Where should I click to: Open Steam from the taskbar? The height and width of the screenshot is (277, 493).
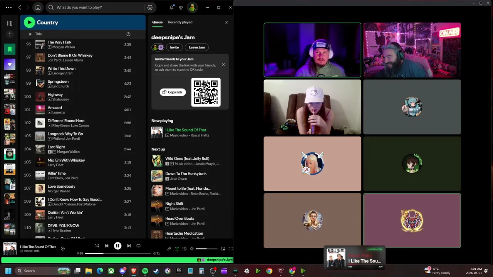pyautogui.click(x=156, y=271)
